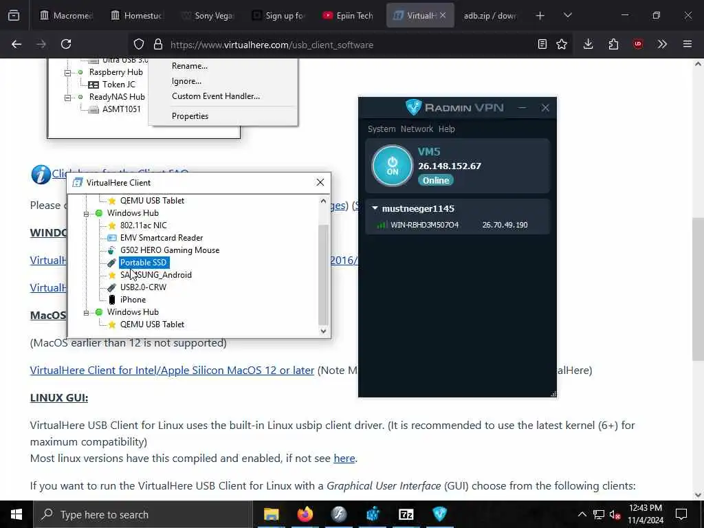Bookmark this page with the star
The height and width of the screenshot is (528, 704).
[562, 45]
